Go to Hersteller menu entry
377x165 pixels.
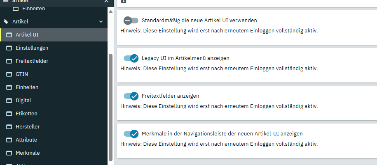click(x=28, y=126)
